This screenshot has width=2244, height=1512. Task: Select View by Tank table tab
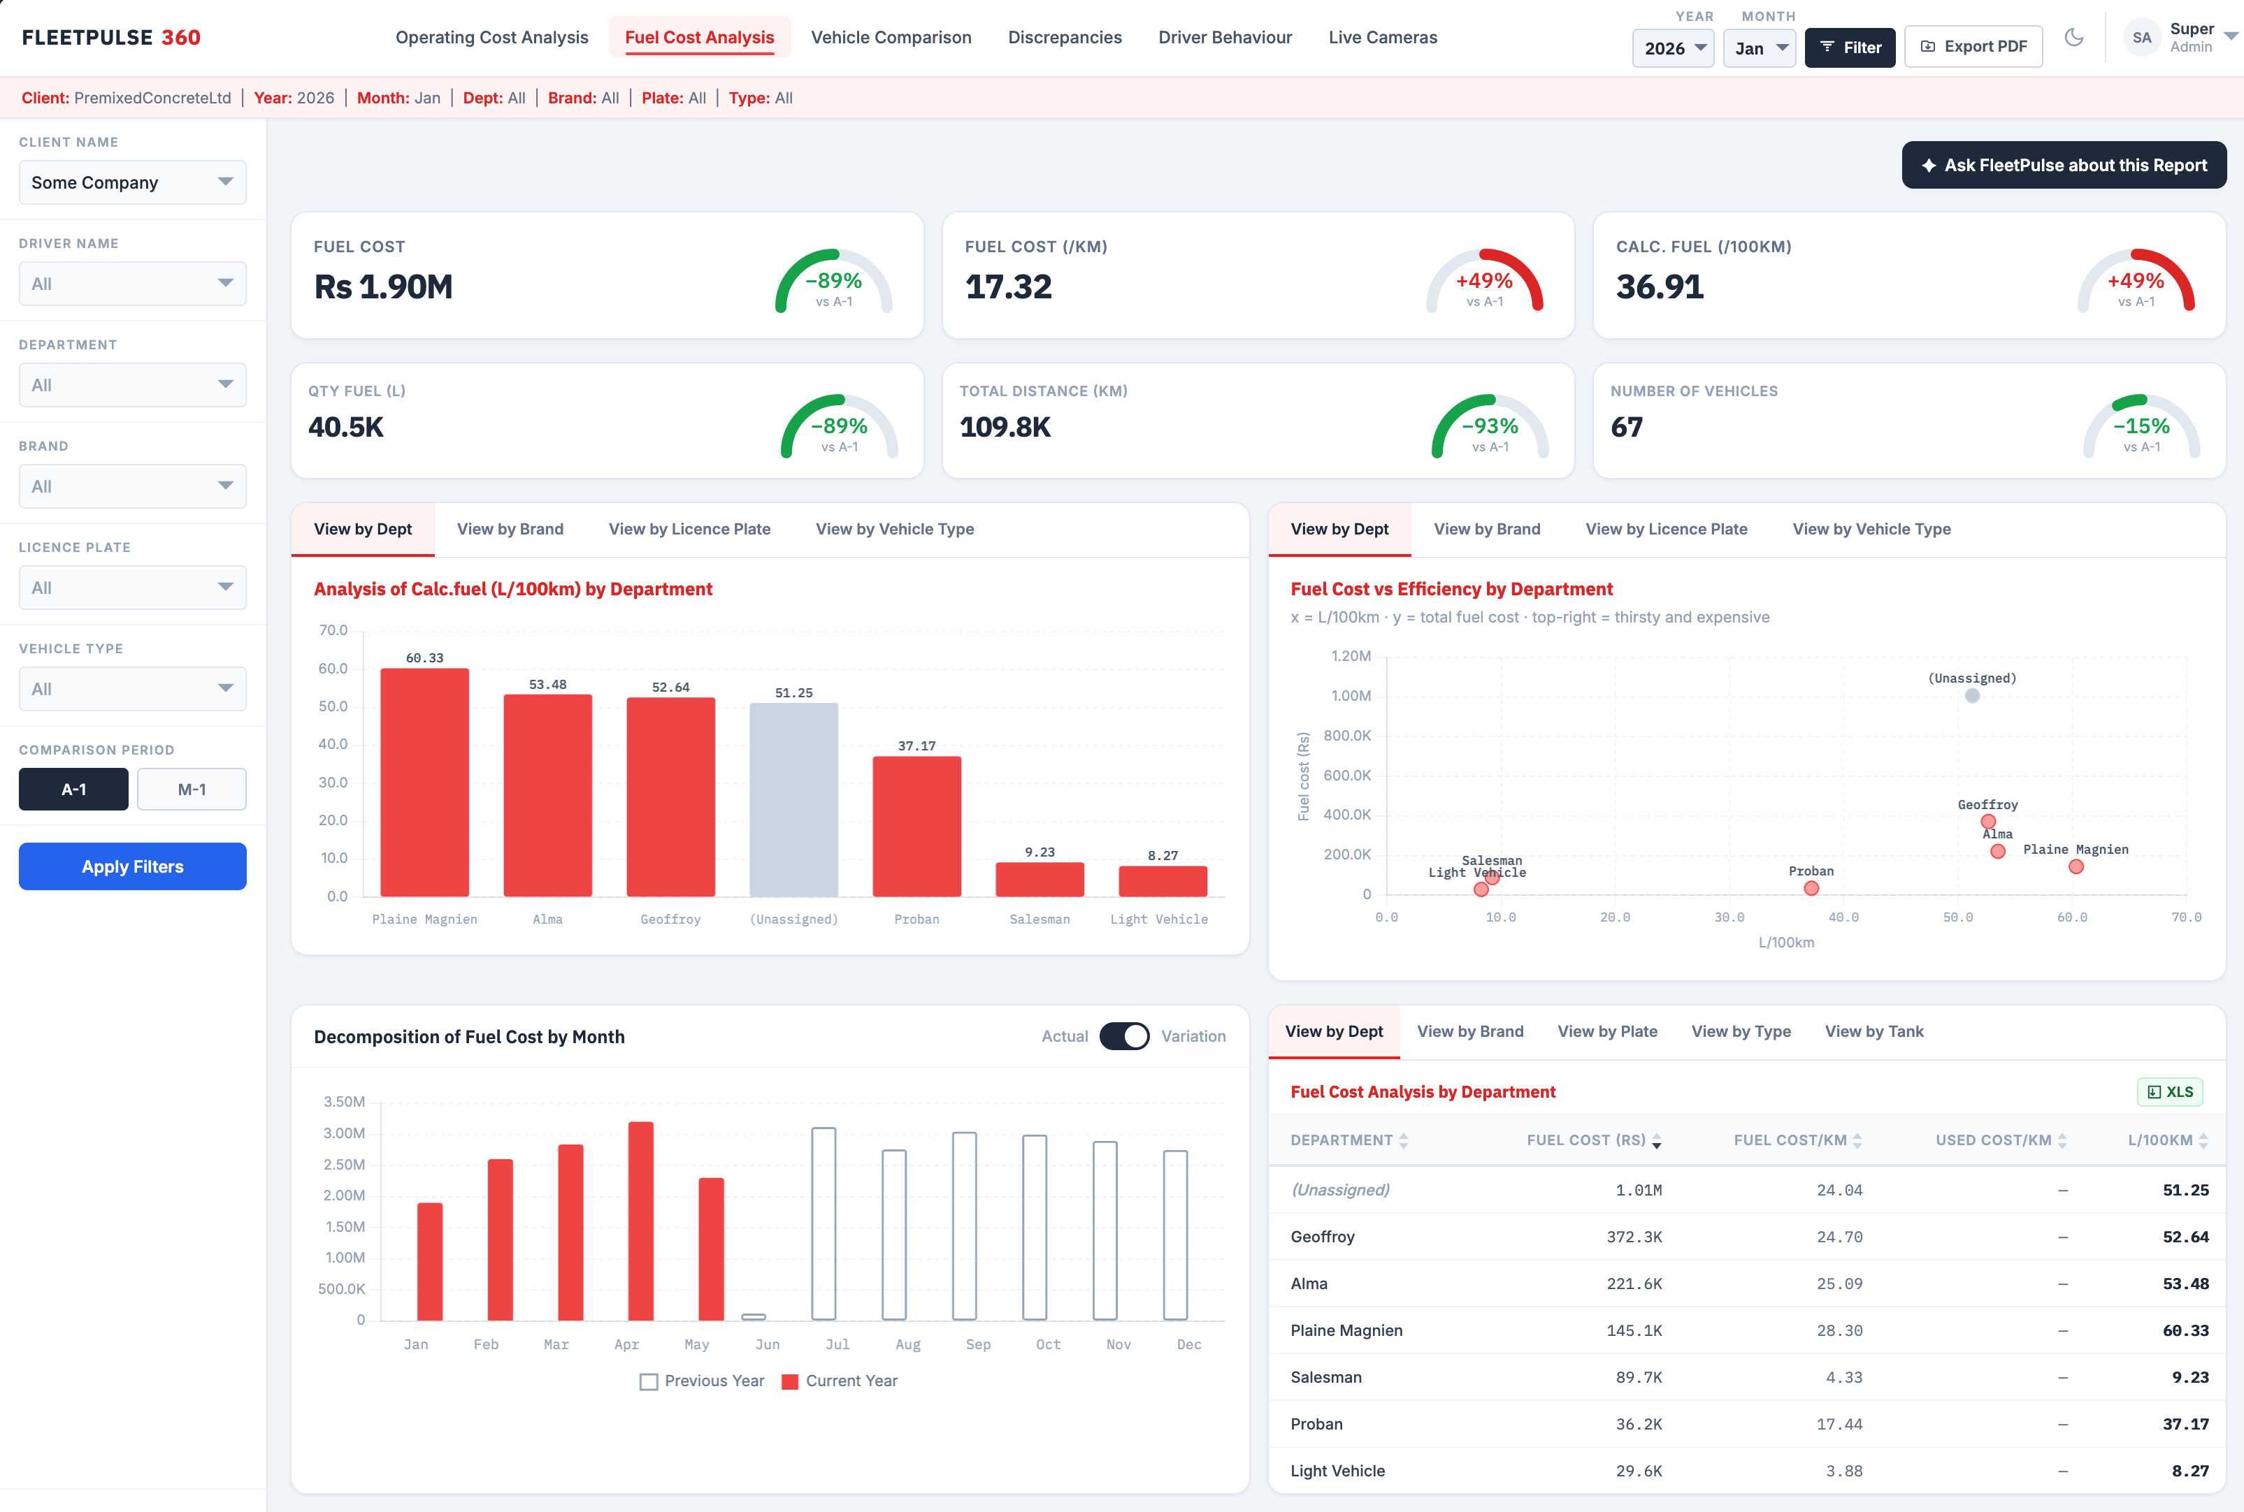pyautogui.click(x=1873, y=1032)
